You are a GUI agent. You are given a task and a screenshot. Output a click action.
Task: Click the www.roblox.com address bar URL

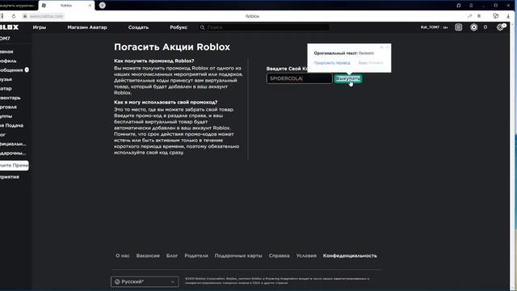[x=46, y=16]
